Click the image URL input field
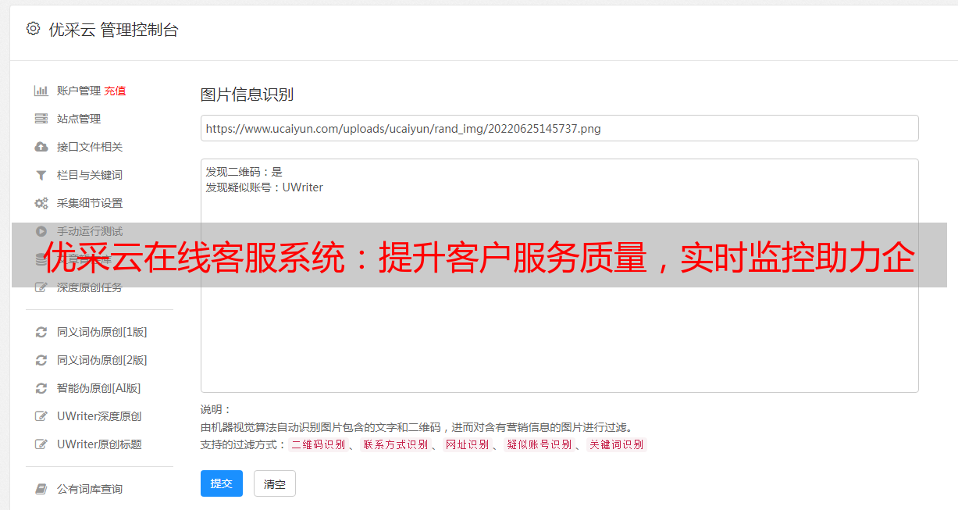 [559, 128]
